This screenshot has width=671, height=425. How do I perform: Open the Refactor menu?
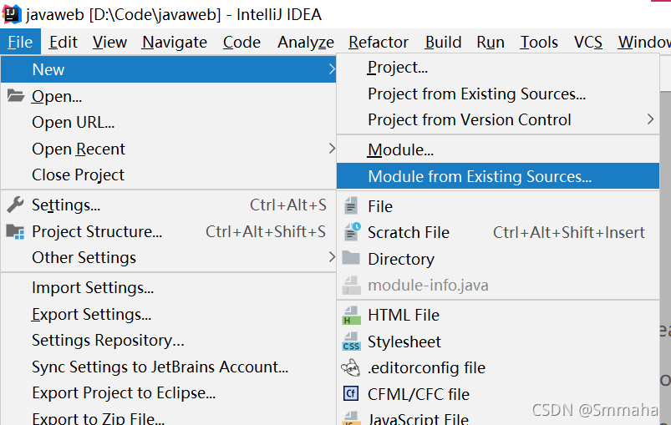click(x=379, y=42)
